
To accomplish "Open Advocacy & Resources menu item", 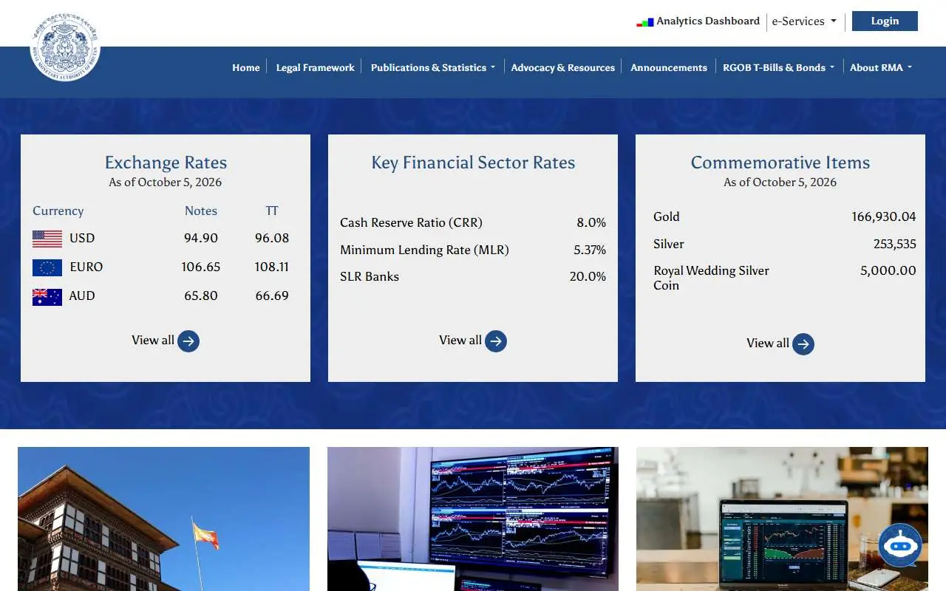I will (563, 67).
